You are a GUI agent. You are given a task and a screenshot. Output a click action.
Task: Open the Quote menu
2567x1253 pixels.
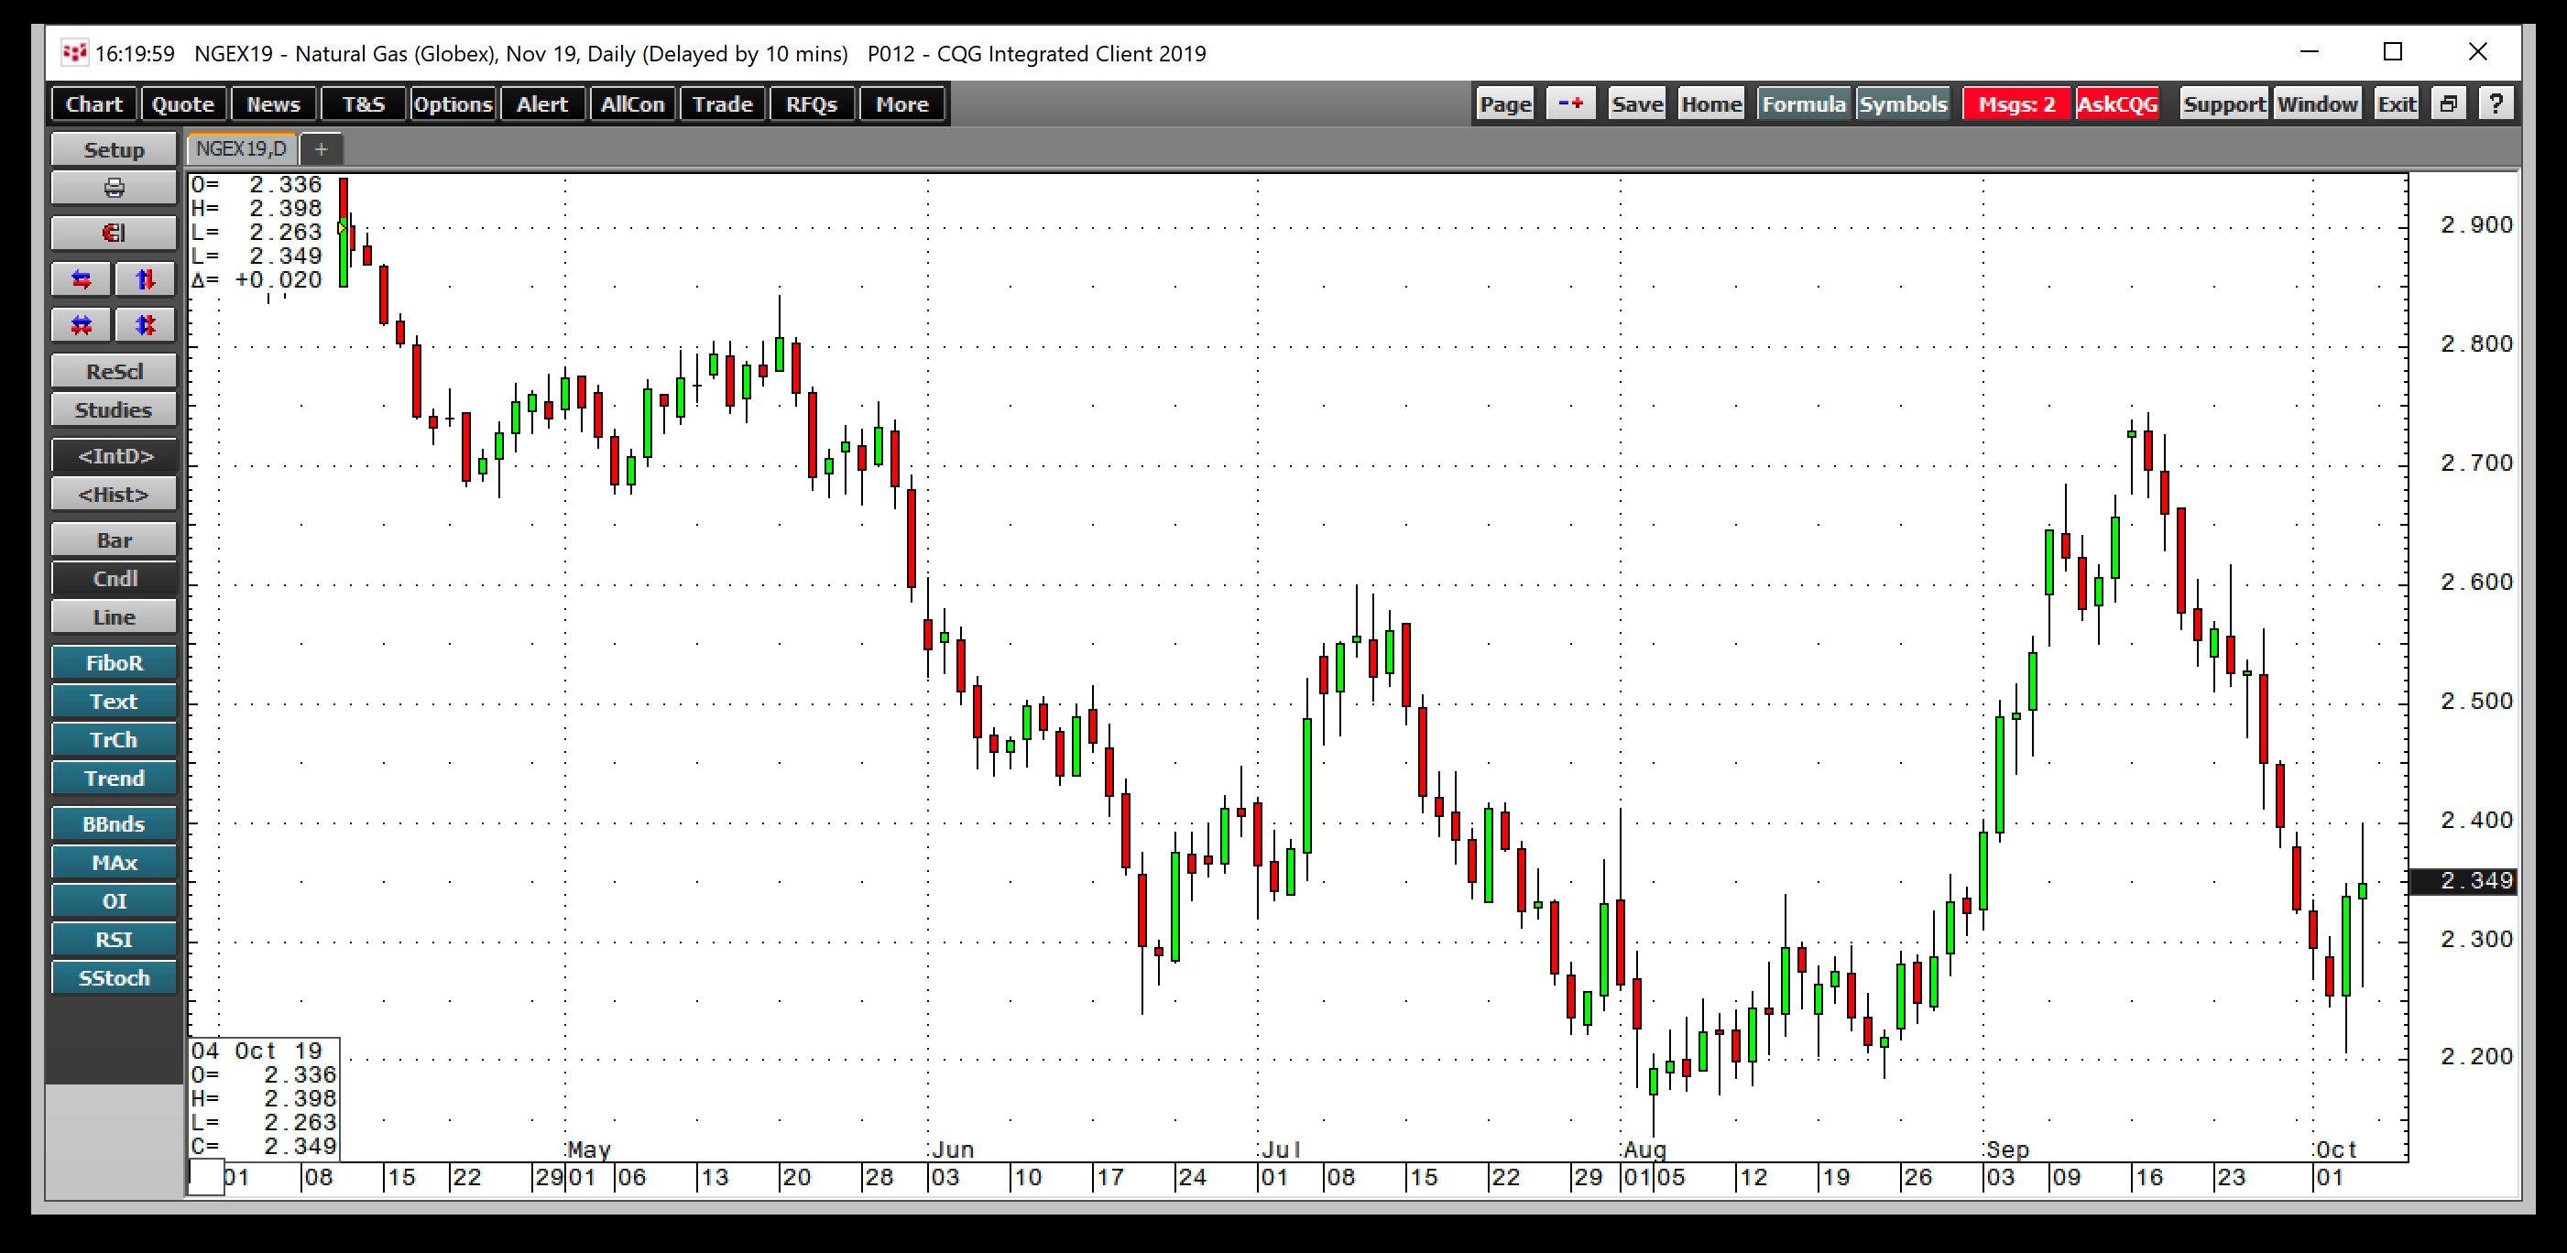pyautogui.click(x=183, y=104)
